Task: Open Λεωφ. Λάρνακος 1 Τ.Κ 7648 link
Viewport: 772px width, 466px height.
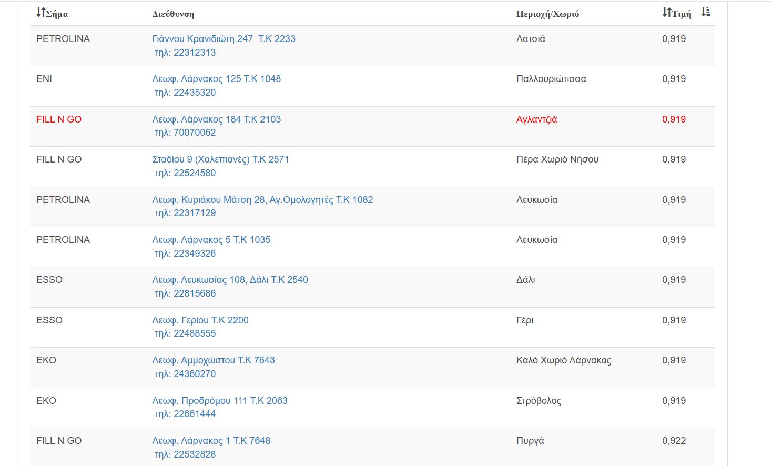Action: [x=211, y=441]
